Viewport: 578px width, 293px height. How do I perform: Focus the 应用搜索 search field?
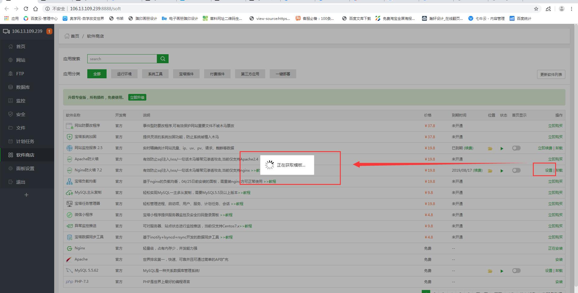point(122,59)
